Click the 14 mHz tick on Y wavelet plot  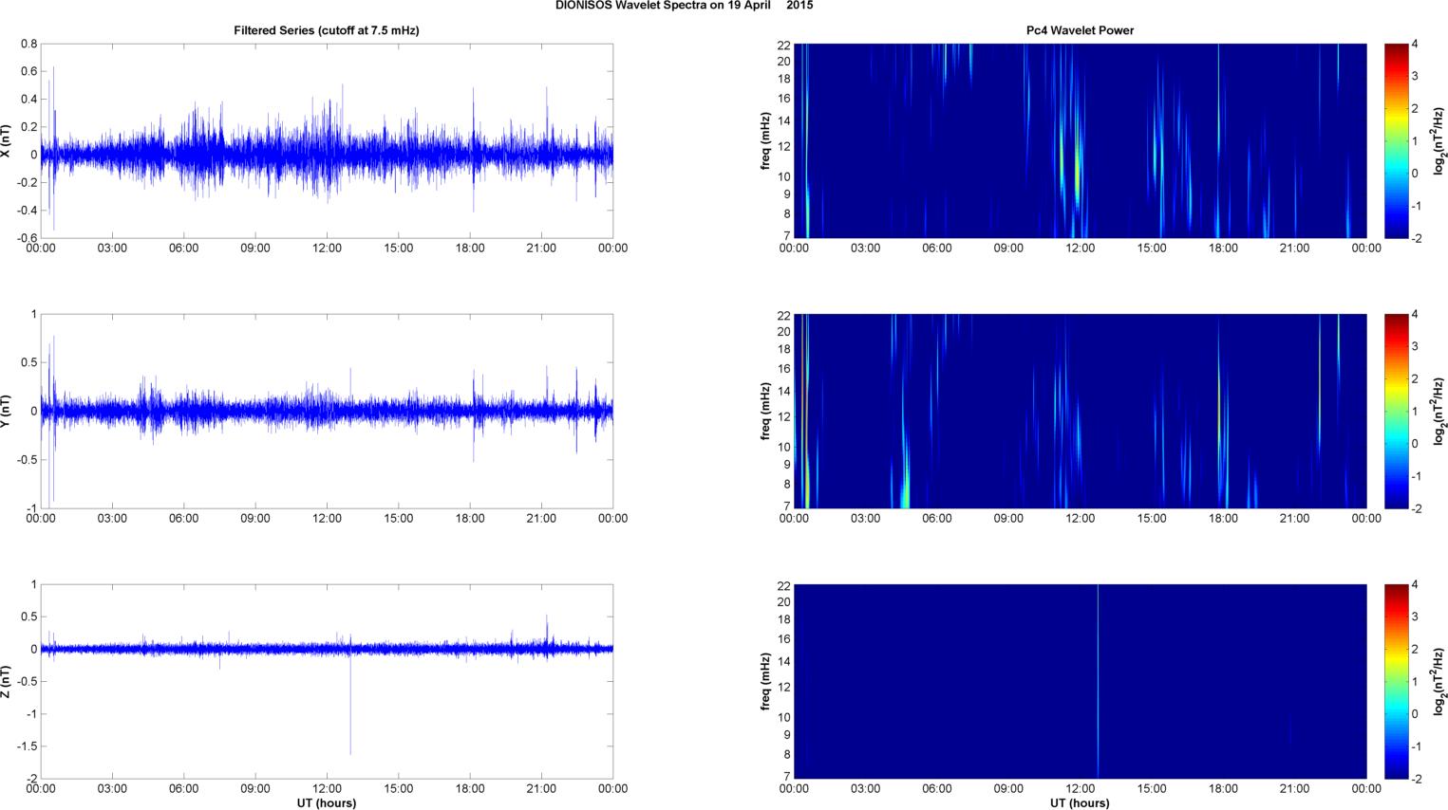click(x=784, y=392)
